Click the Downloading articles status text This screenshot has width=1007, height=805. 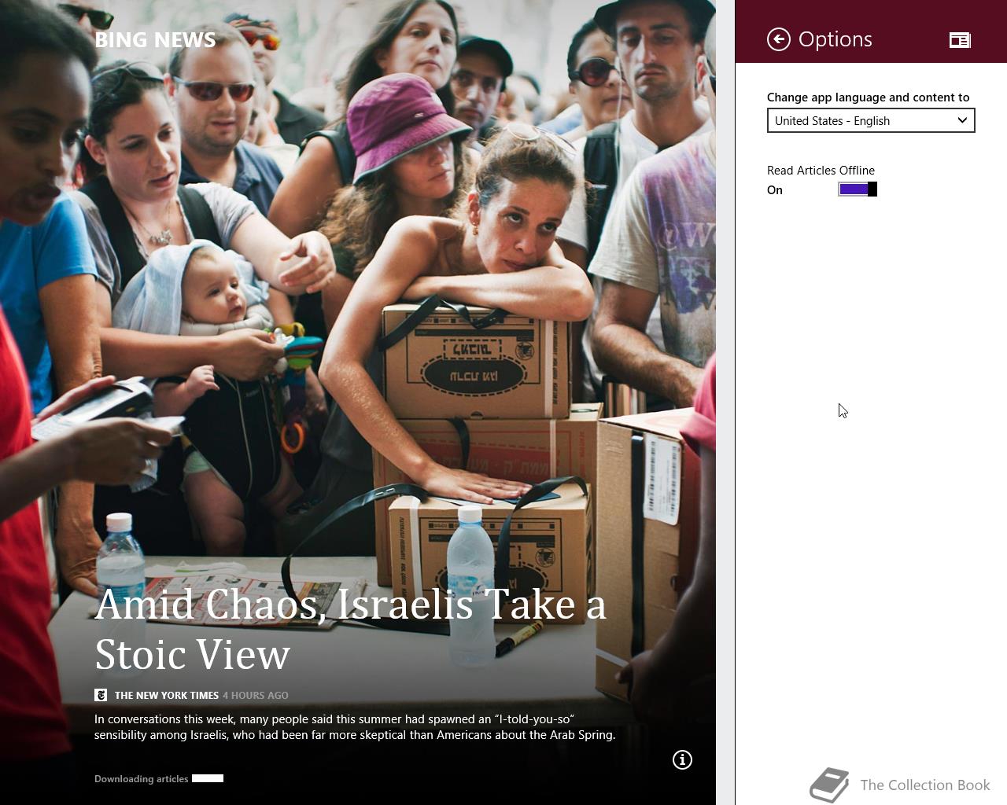142,779
